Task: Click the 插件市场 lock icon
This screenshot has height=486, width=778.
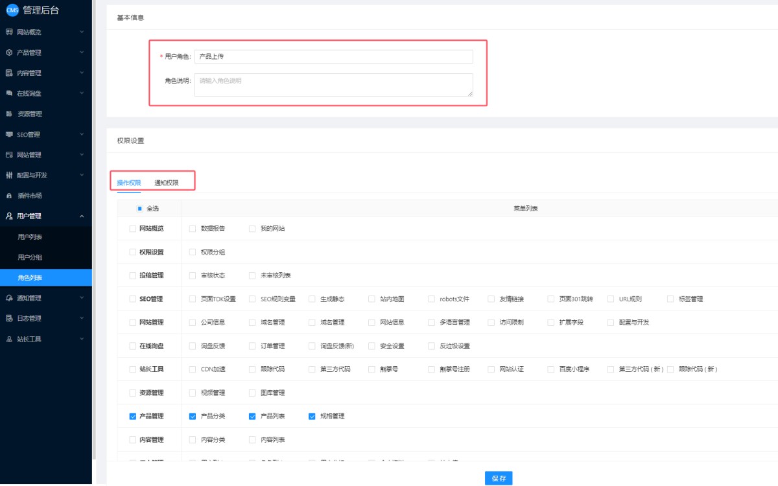Action: click(x=9, y=196)
